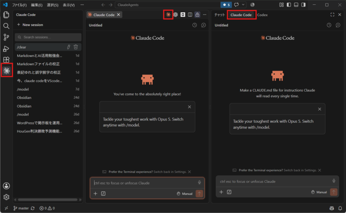Image resolution: width=346 pixels, height=213 pixels.
Task: Click the ChatGPT icon in editor toolbar
Action: (x=176, y=15)
